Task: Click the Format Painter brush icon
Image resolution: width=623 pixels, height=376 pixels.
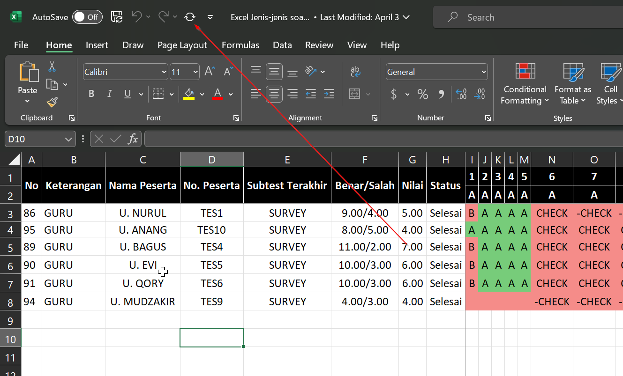Action: [52, 102]
